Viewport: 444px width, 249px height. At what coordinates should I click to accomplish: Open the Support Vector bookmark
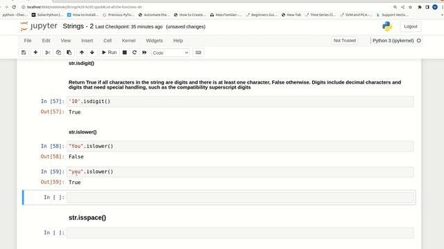point(393,15)
